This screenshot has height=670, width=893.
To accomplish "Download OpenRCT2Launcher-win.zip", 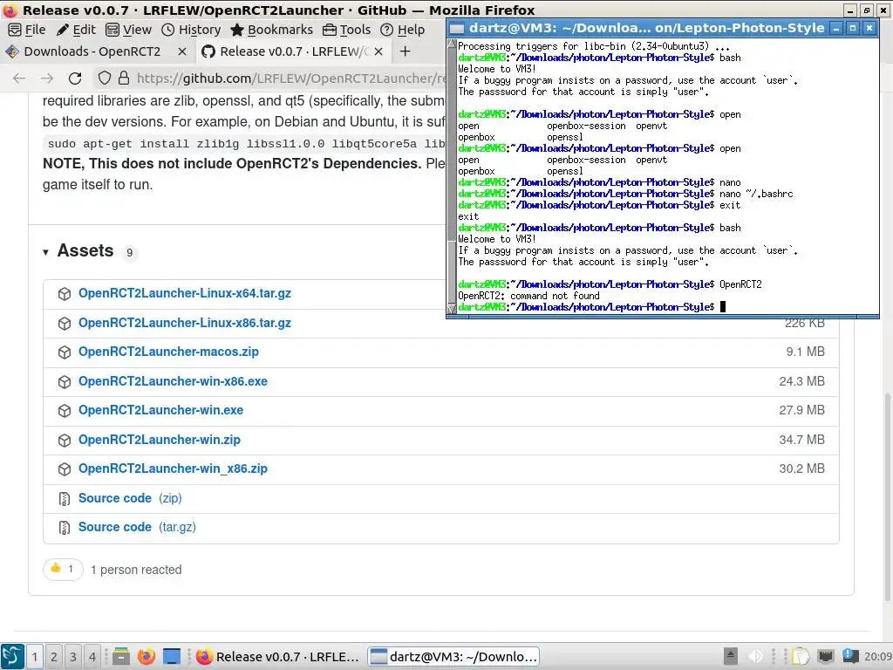I will (160, 440).
